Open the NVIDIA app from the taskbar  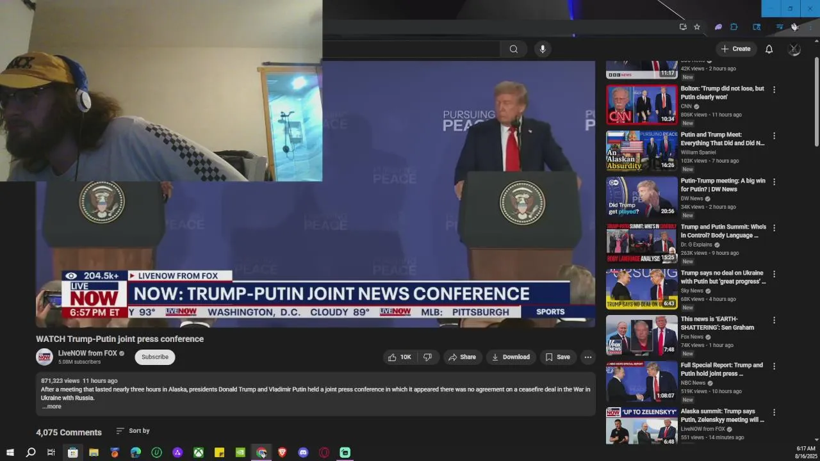coord(240,453)
